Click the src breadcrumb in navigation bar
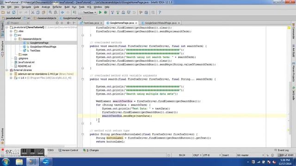296x166 pixels. click(27, 18)
